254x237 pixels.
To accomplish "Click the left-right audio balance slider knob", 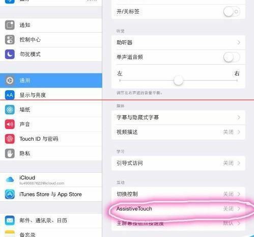I will (x=178, y=81).
